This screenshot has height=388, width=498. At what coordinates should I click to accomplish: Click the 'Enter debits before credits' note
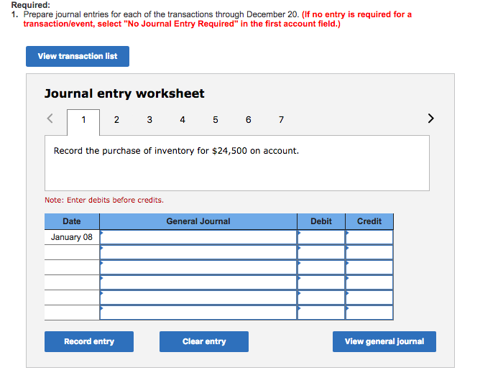(104, 200)
